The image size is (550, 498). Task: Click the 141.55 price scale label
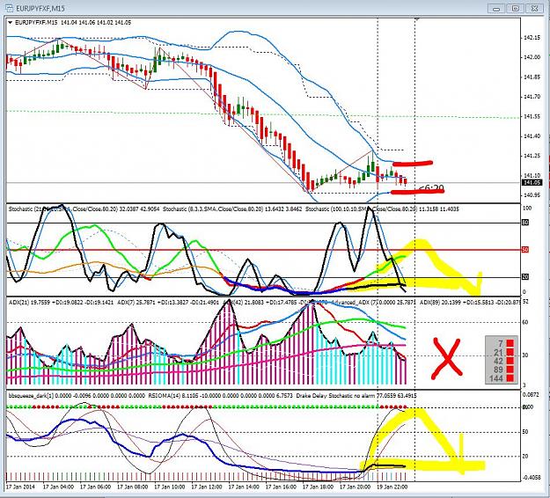coord(532,116)
